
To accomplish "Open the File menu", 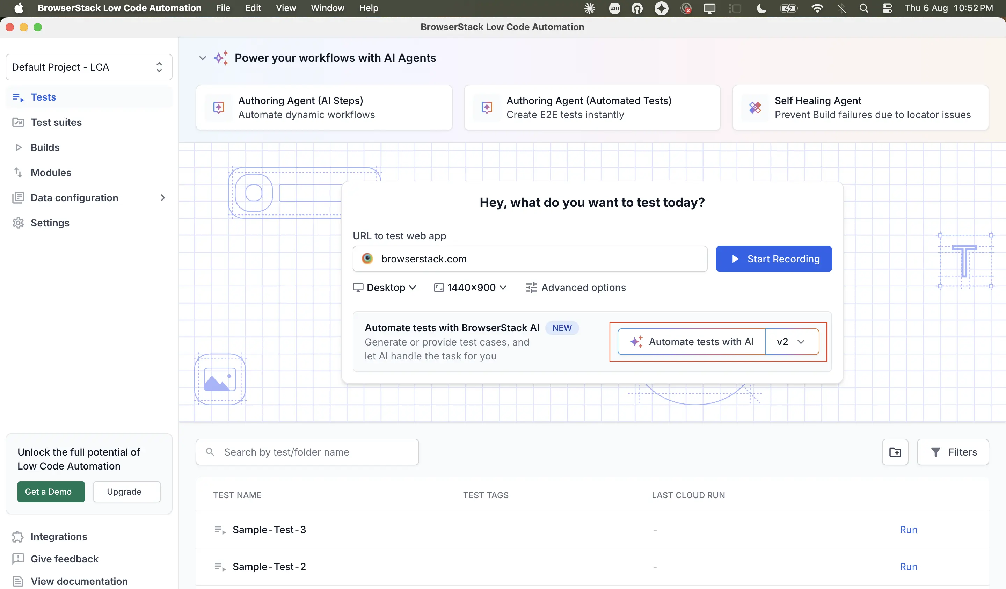I will (x=223, y=8).
